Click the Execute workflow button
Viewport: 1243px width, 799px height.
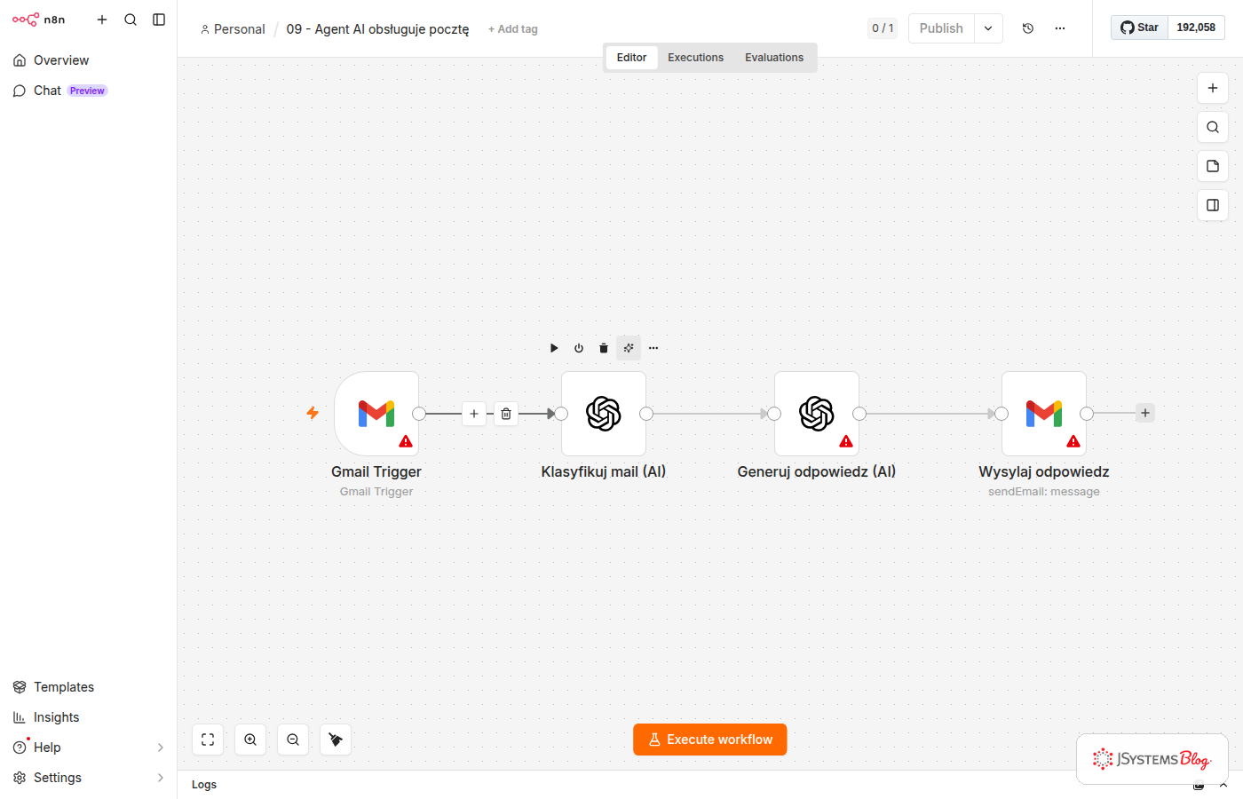[x=710, y=740]
